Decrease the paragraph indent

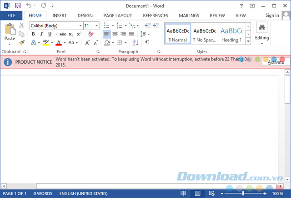pyautogui.click(x=148, y=25)
